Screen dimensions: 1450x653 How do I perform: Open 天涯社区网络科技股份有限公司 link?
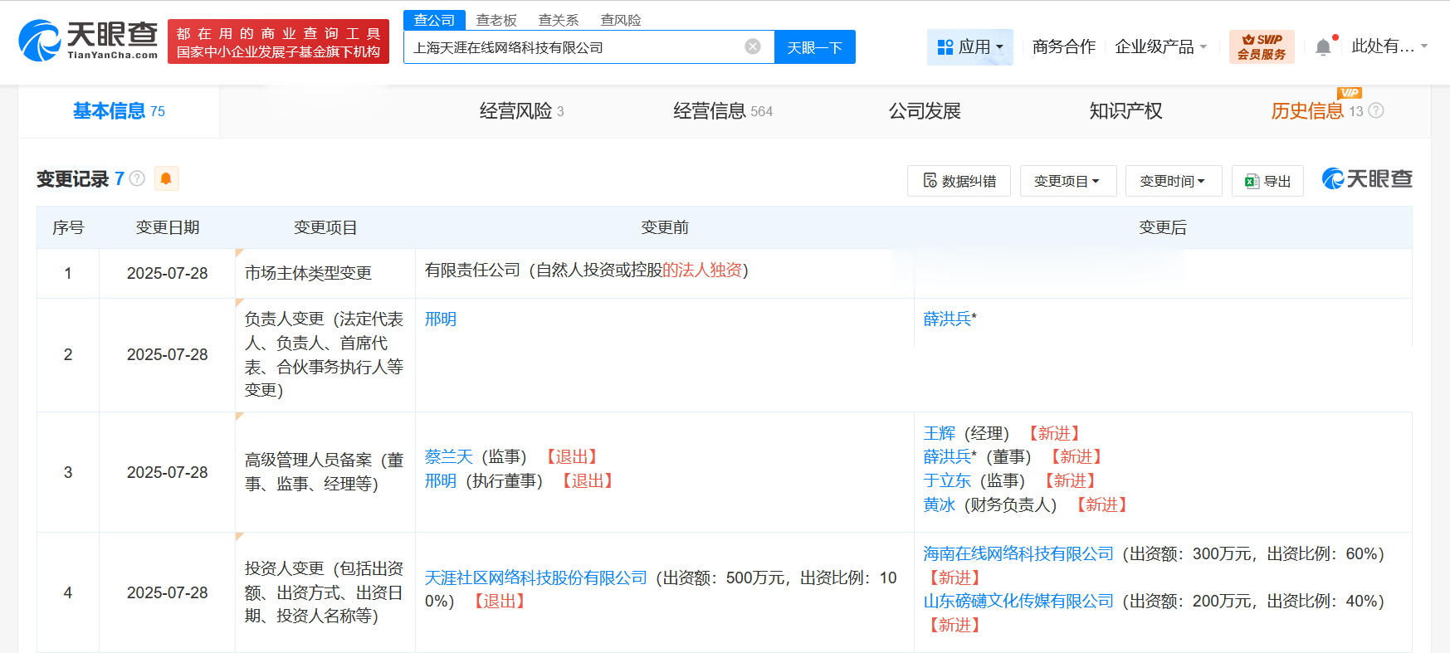coord(536,578)
